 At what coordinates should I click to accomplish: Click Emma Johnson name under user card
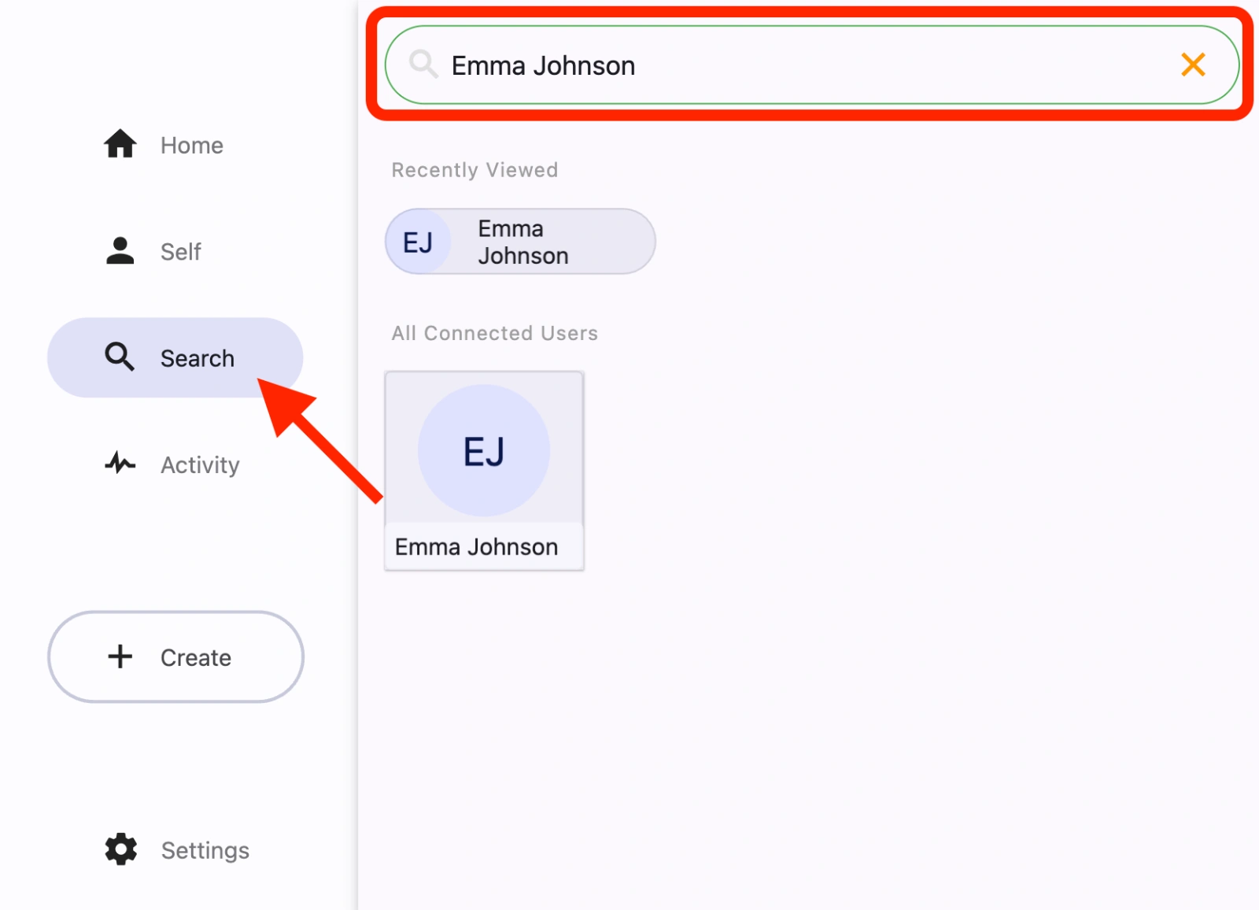(476, 547)
